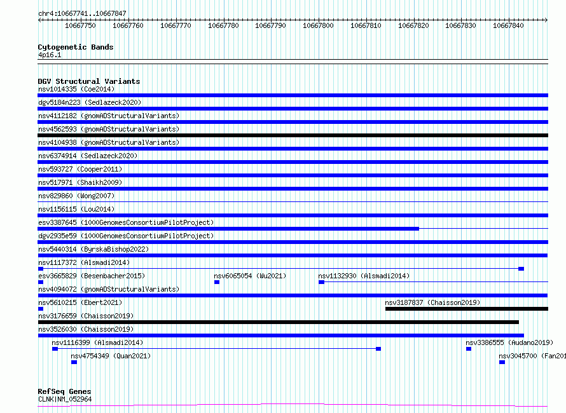Click the blue block under nsv4754349
This screenshot has width=566, height=413.
pos(74,362)
